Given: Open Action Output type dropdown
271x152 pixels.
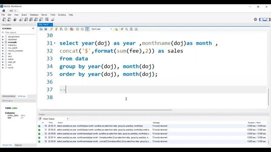Looking at the screenshot, I should 55,119.
